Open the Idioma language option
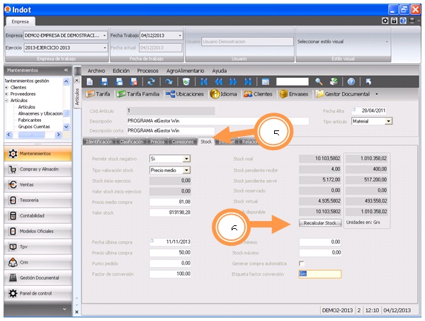 (224, 94)
